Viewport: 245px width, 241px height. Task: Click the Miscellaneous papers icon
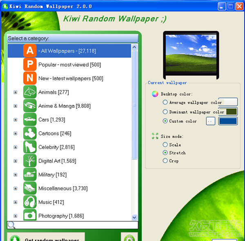click(x=30, y=188)
